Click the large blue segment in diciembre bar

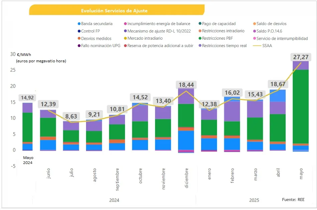(x=186, y=140)
